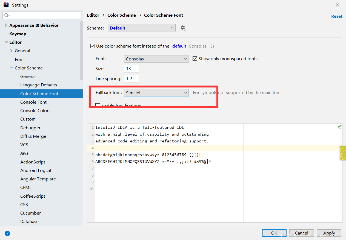This screenshot has width=346, height=240.
Task: Click the Cancel button
Action: (x=302, y=233)
